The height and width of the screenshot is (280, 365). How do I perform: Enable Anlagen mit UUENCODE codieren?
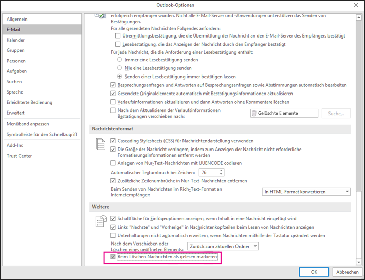[113, 163]
